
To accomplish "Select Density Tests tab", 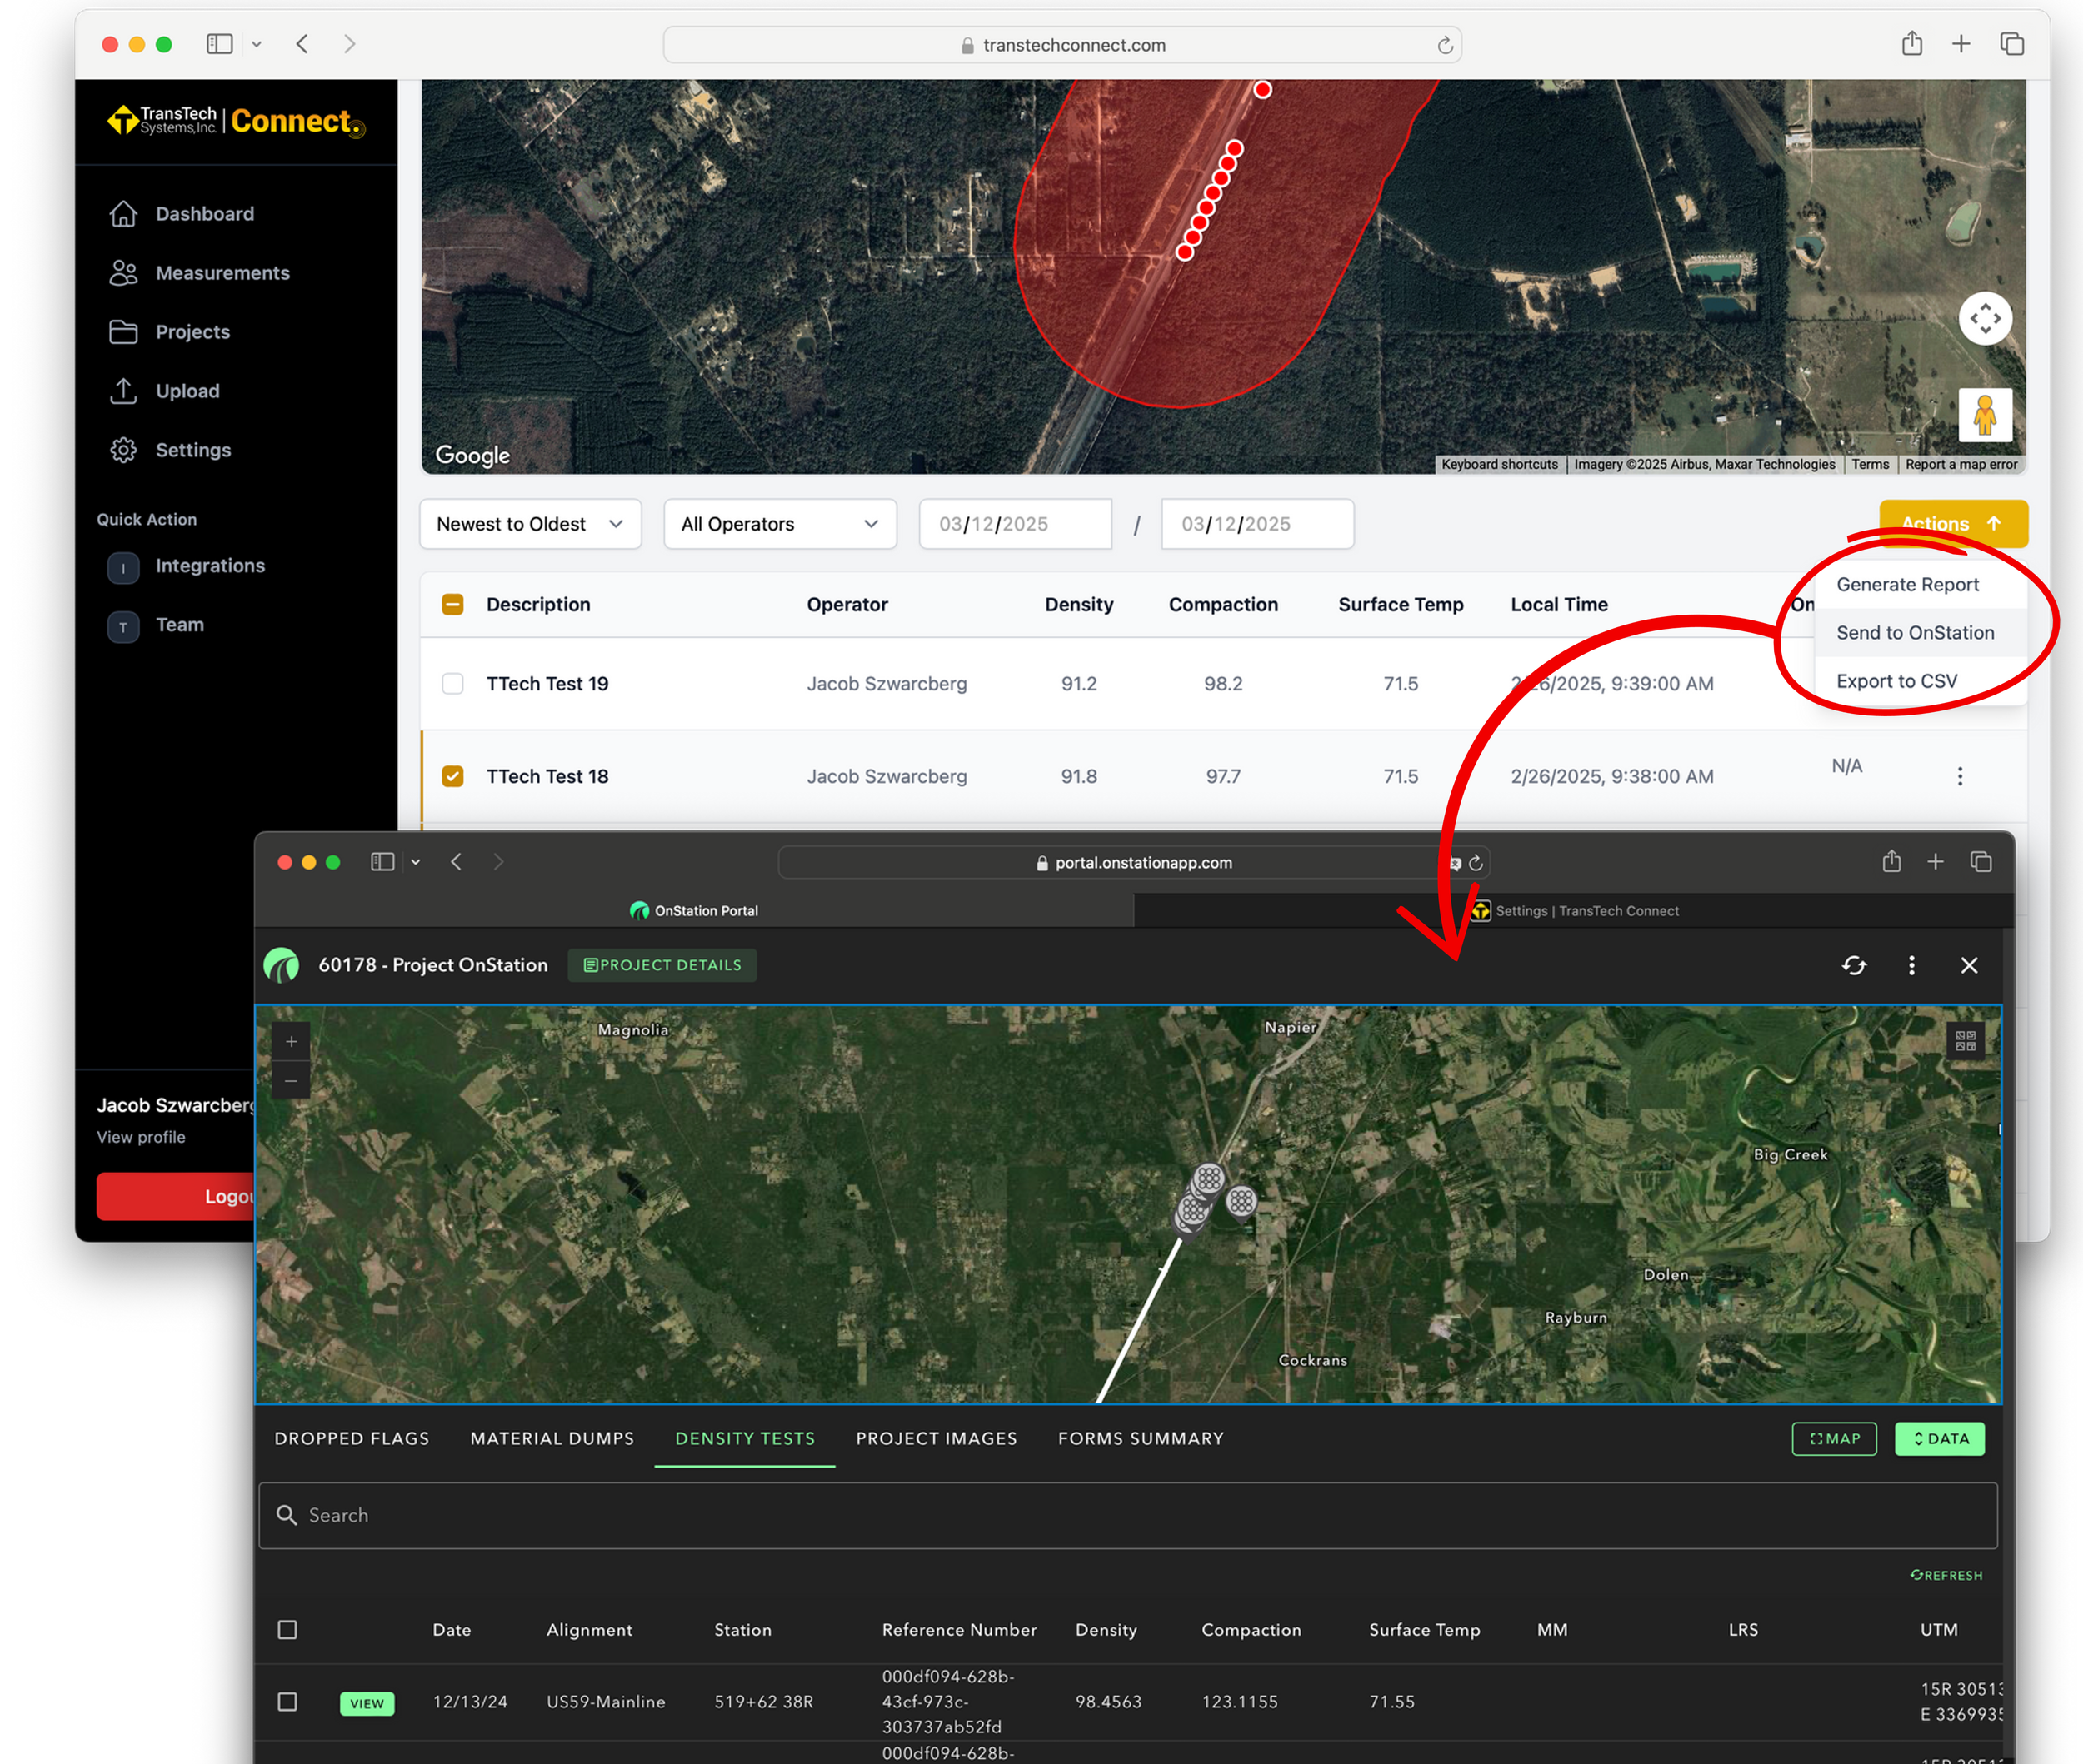I will [x=744, y=1438].
